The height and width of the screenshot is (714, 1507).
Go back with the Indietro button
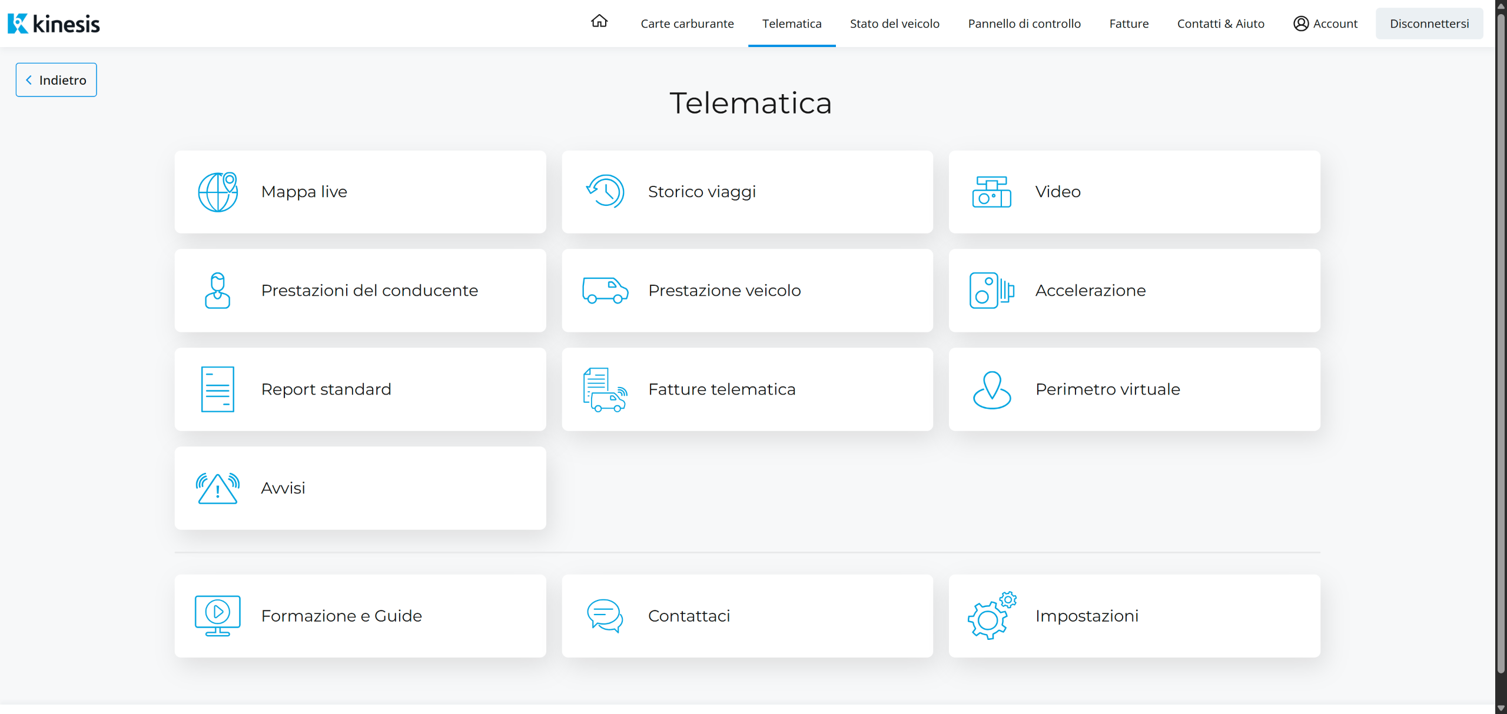(x=57, y=80)
